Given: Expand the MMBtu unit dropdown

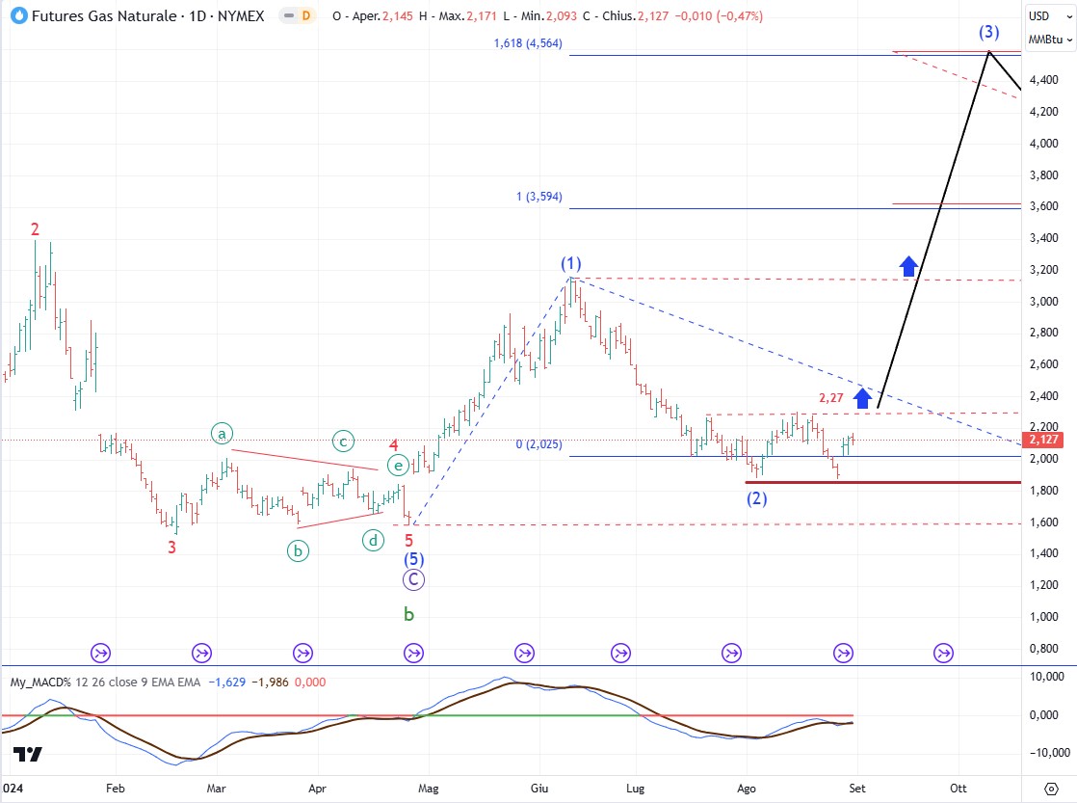Looking at the screenshot, I should pos(1044,39).
